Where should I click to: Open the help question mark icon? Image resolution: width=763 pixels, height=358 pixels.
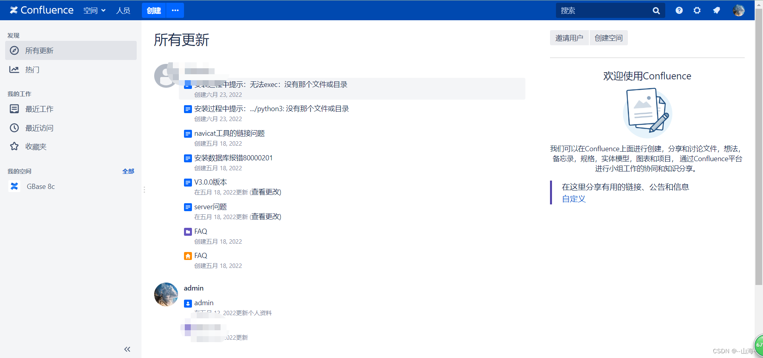(679, 10)
